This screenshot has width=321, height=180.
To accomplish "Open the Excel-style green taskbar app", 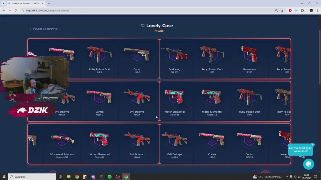I will point(101,177).
